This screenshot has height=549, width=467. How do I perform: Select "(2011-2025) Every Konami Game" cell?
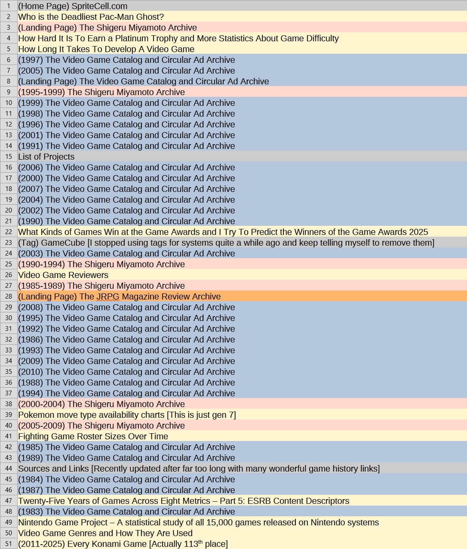(123, 544)
